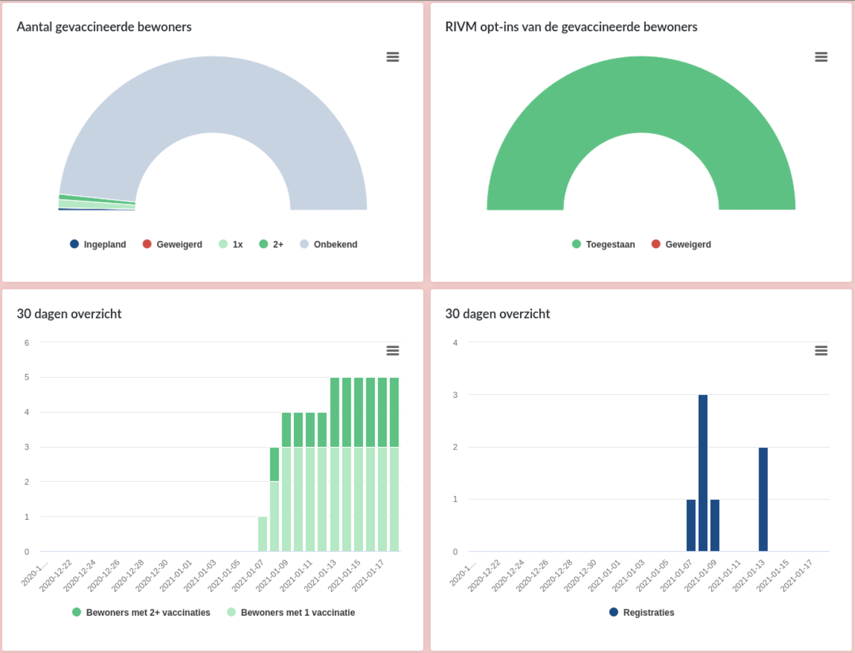Click the green Toegestaan semicircle segment
Viewport: 855px width, 653px height.
[x=641, y=93]
